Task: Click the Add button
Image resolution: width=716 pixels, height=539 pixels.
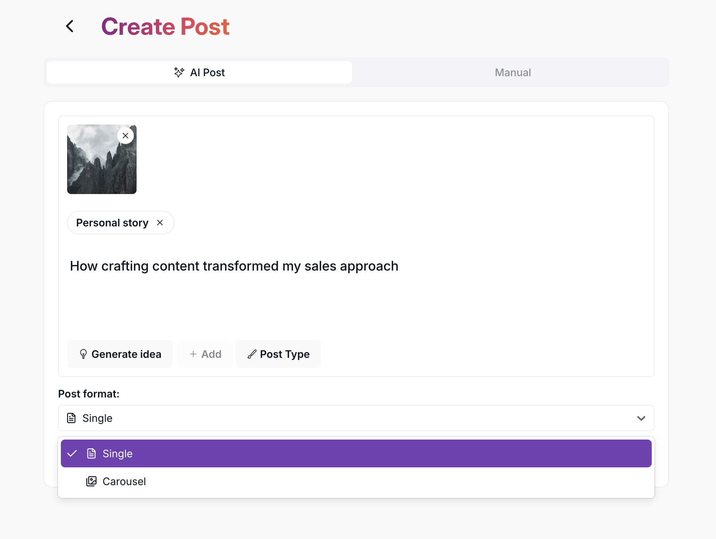Action: pos(205,354)
